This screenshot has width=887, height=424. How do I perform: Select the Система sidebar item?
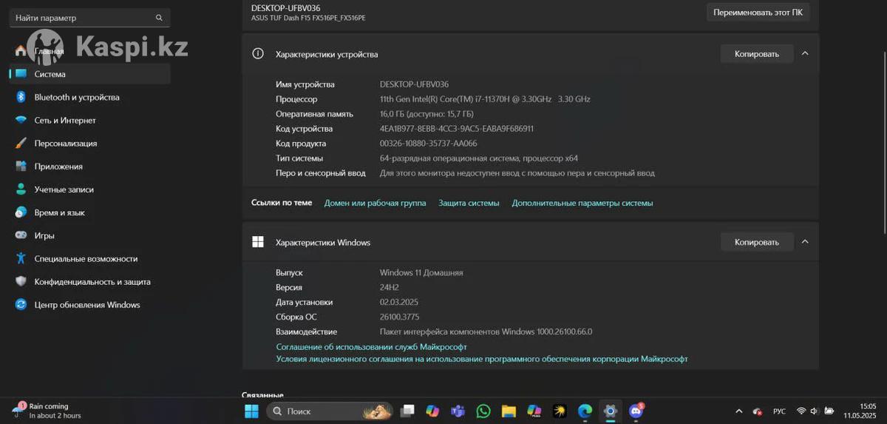tap(90, 74)
